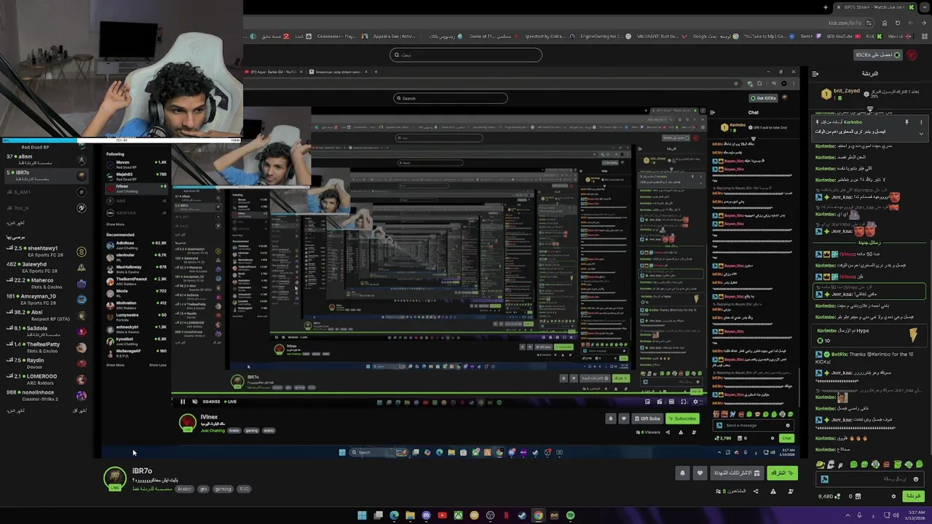Open the browser tab search dropdown

tap(925, 7)
